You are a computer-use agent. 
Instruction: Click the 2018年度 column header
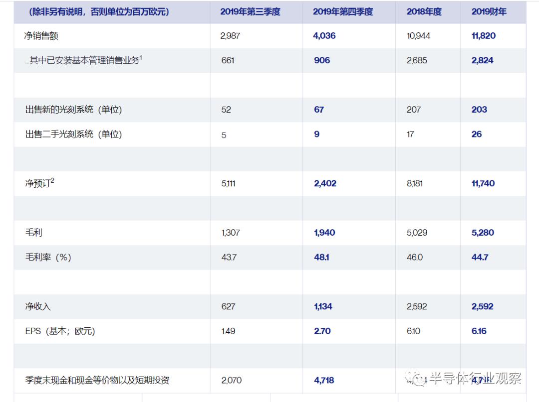point(424,11)
